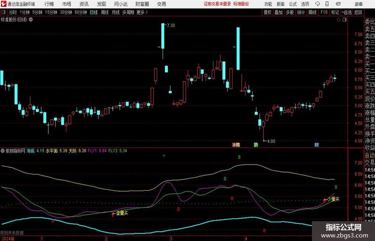The image size is (375, 241).
Task: Switch to the 1分钟 period tab
Action: pos(25,12)
